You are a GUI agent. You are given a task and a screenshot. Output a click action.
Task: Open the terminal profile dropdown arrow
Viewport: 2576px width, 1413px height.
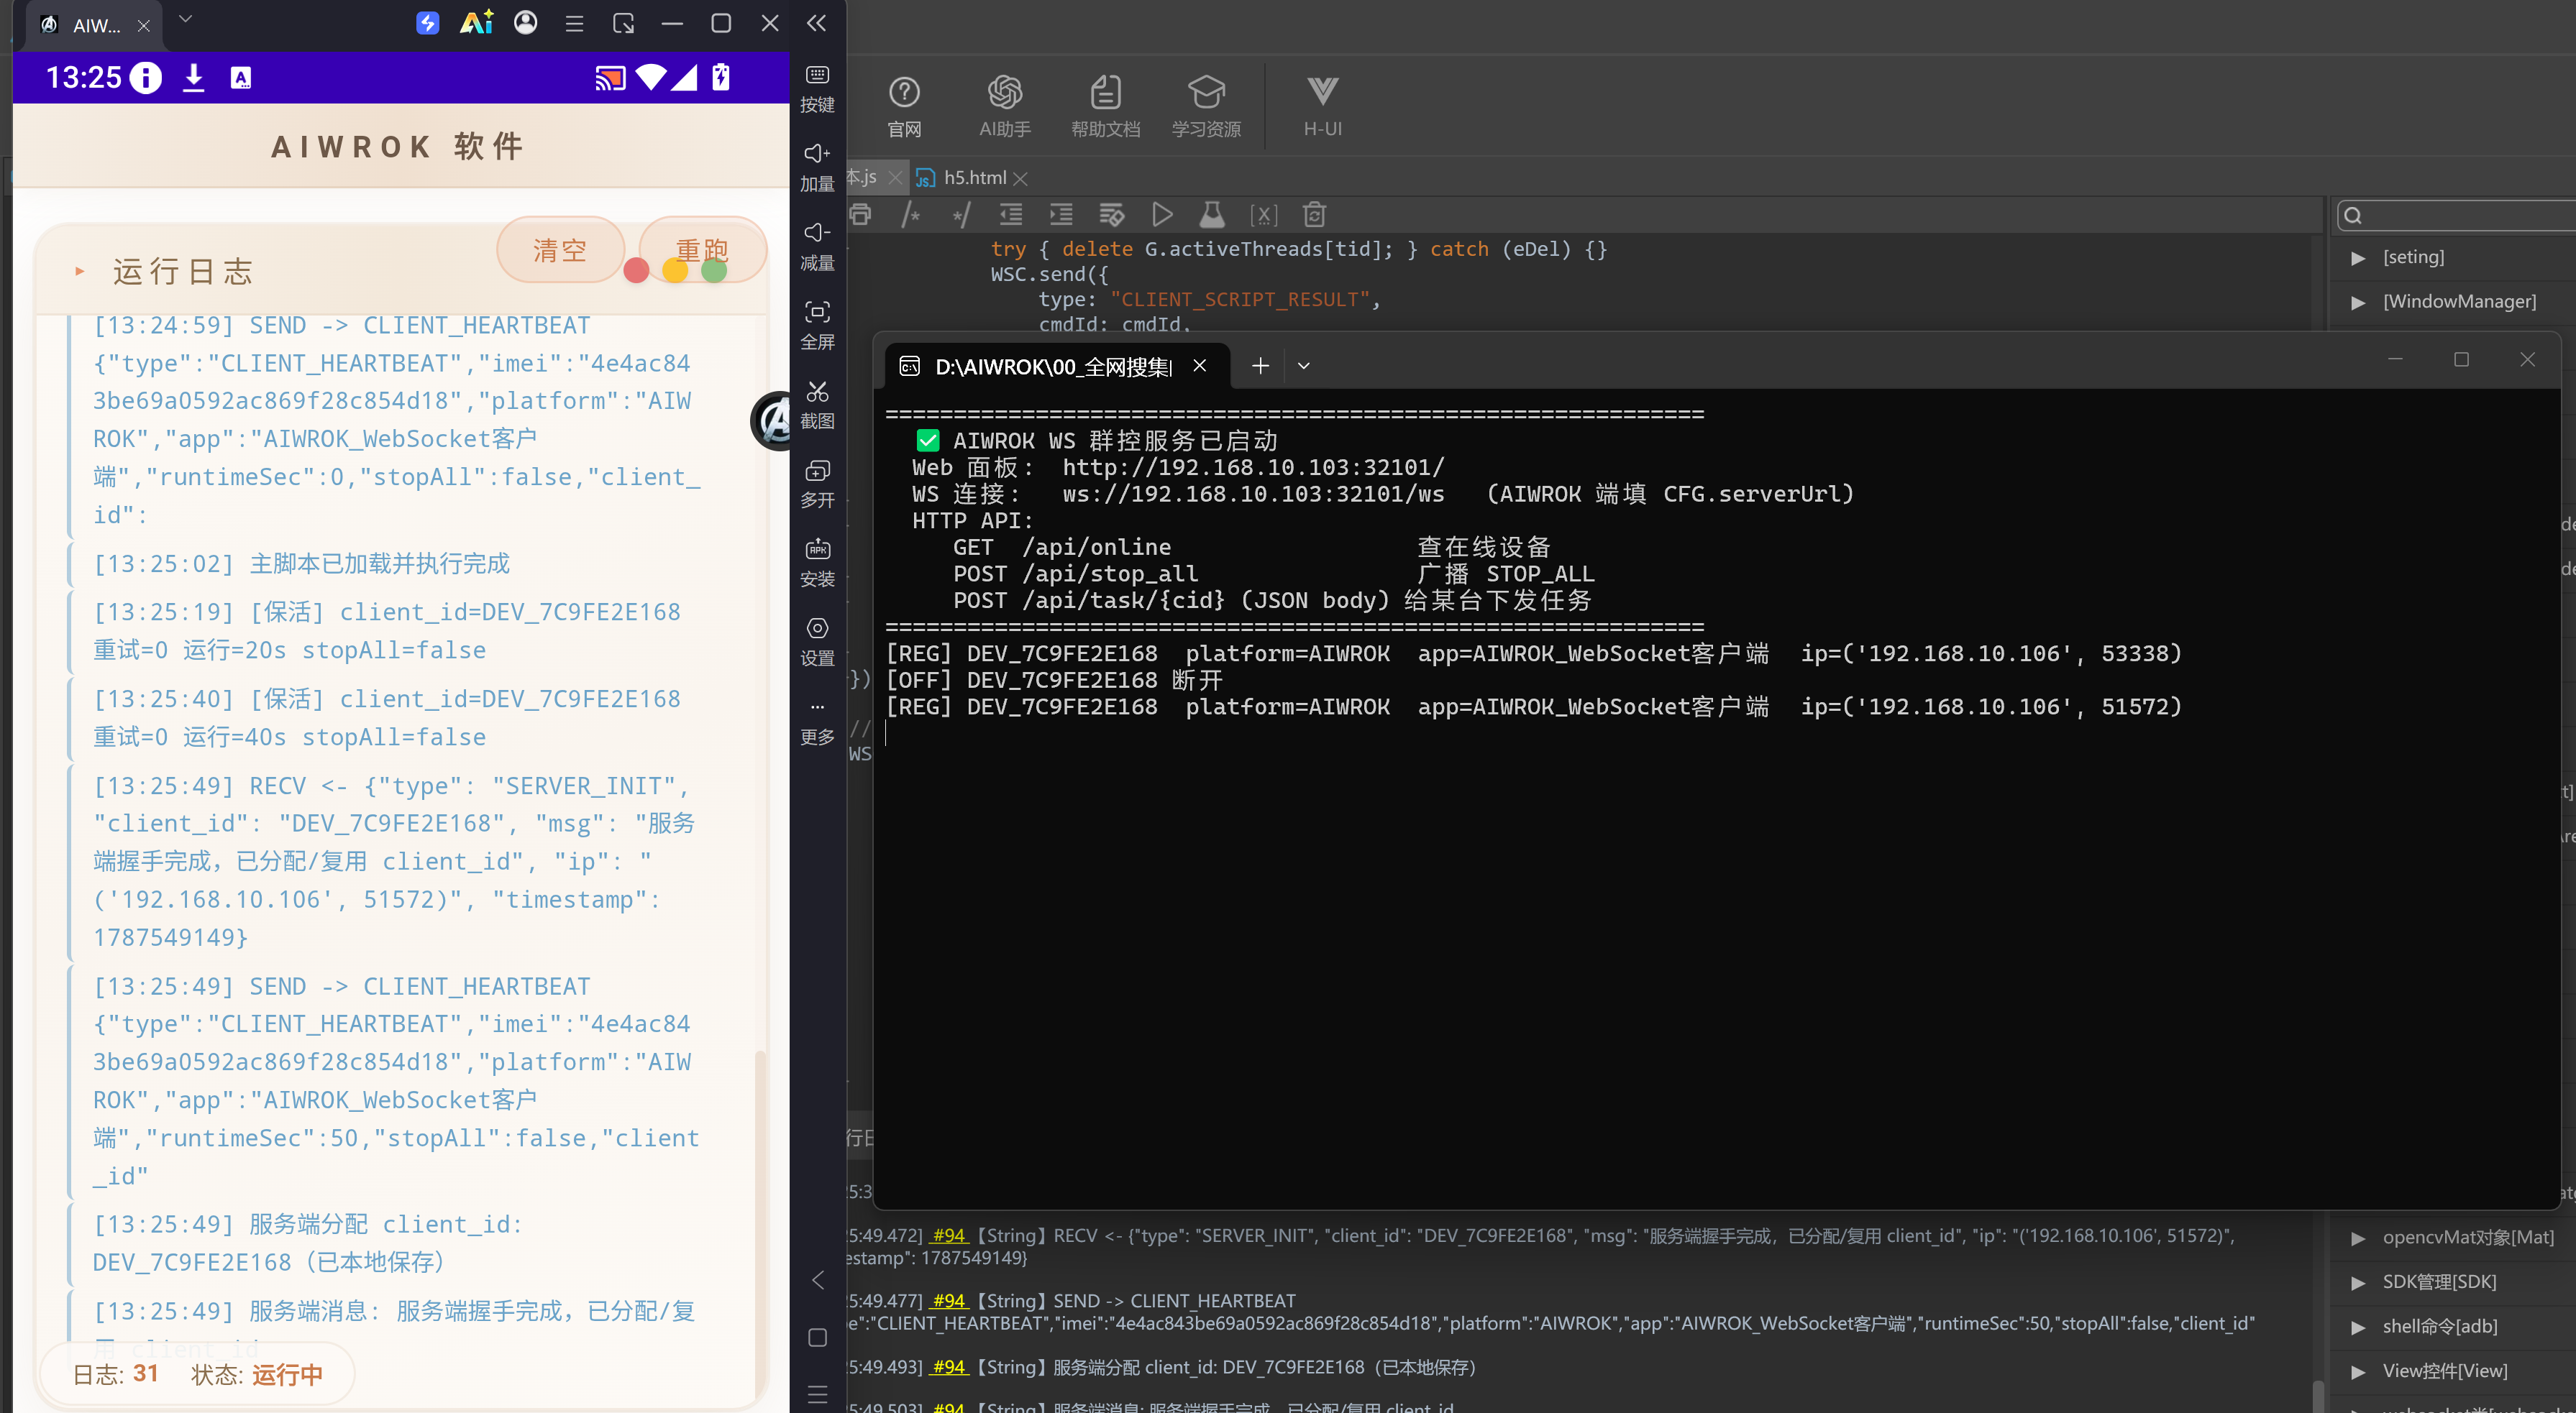click(1303, 366)
